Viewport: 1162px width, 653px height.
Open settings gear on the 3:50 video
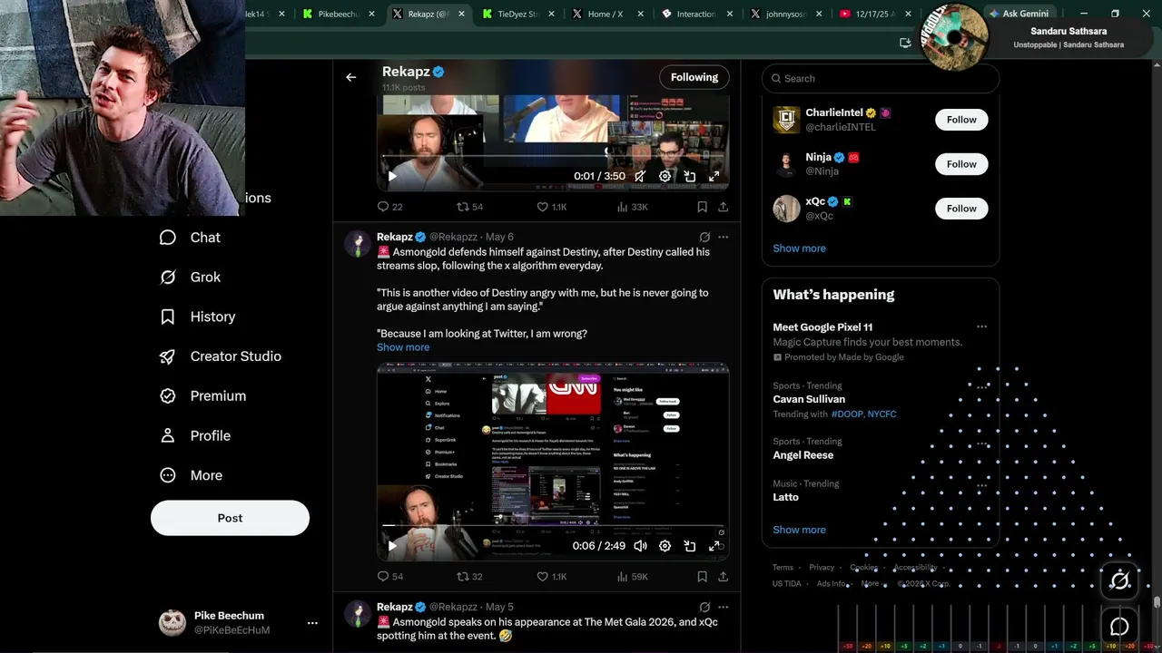point(665,177)
